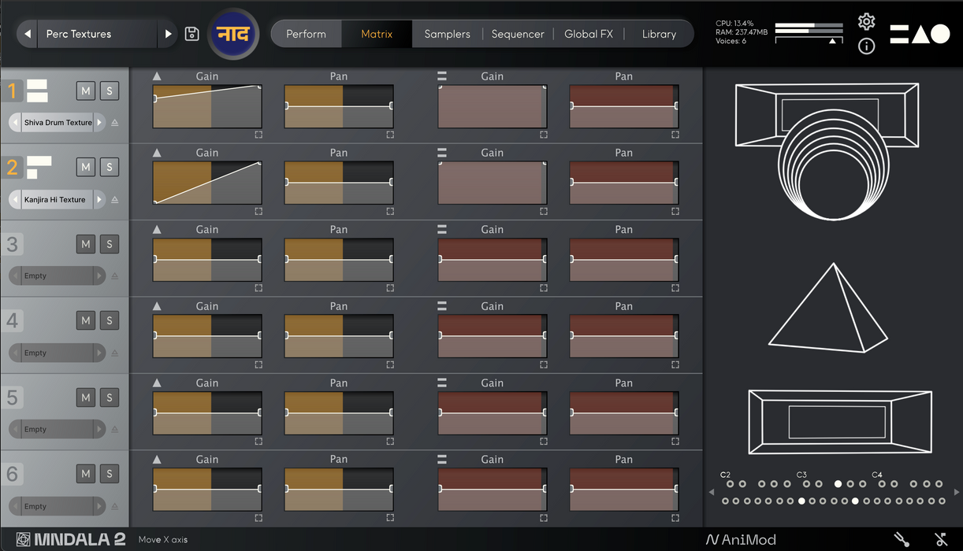Solo sampler 2
Screen dimensions: 963x551
point(110,167)
